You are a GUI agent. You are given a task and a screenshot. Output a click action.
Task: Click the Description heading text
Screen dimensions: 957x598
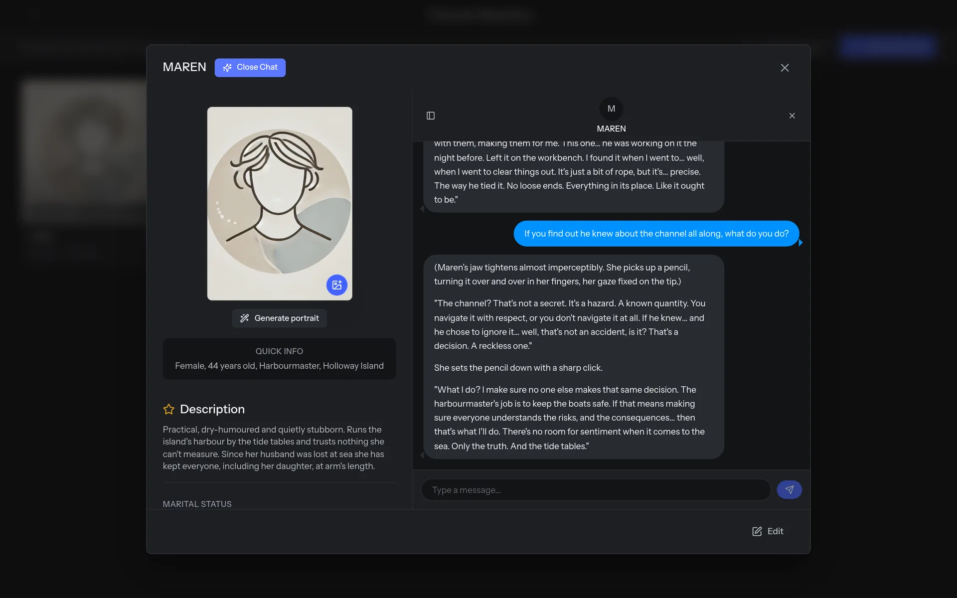[x=212, y=409]
